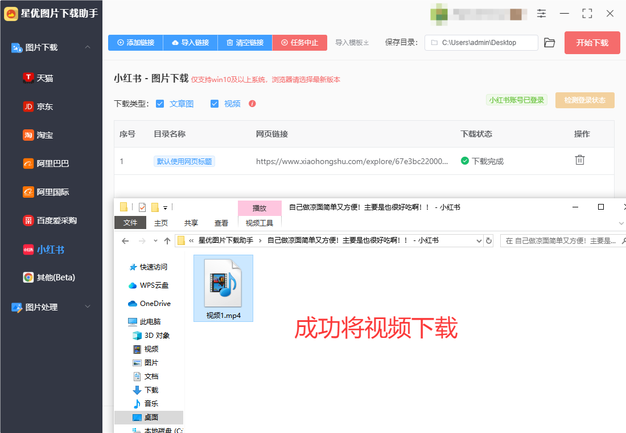This screenshot has width=626, height=433.
Task: Toggle the 视频 download checkbox
Action: pyautogui.click(x=215, y=104)
